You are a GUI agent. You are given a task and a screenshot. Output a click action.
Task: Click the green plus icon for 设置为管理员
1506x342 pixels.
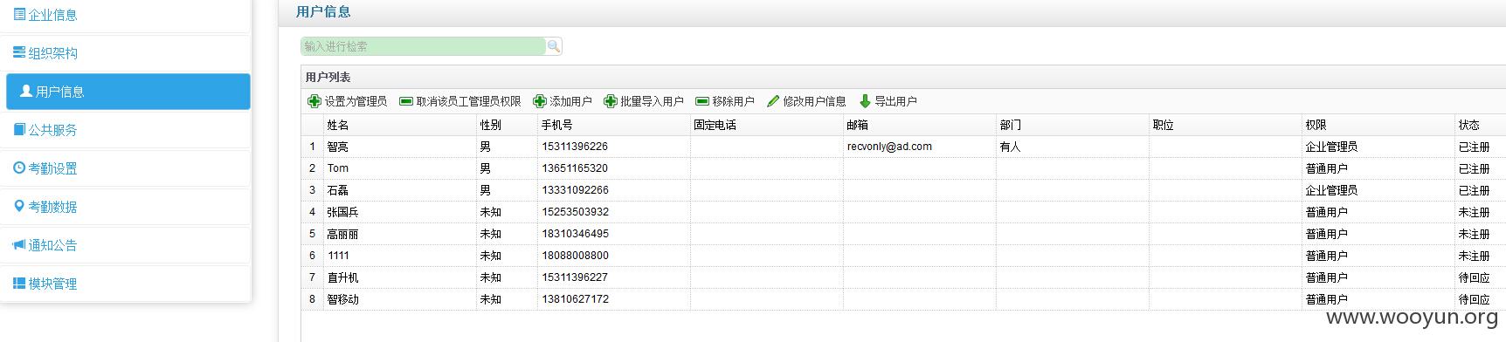click(314, 101)
